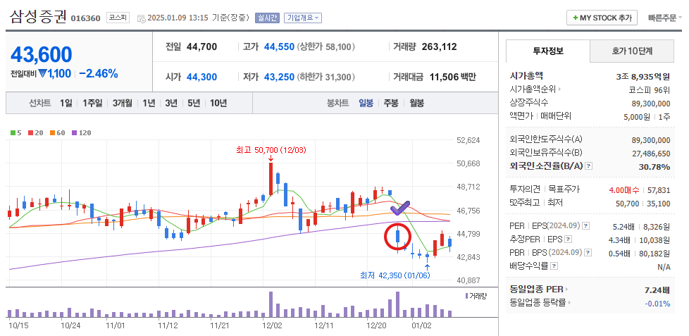Select the 월봉 candlestick chart

coord(416,104)
